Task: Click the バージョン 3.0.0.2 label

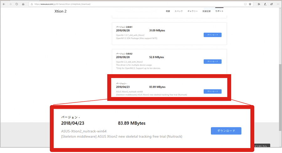Action: (x=124, y=54)
